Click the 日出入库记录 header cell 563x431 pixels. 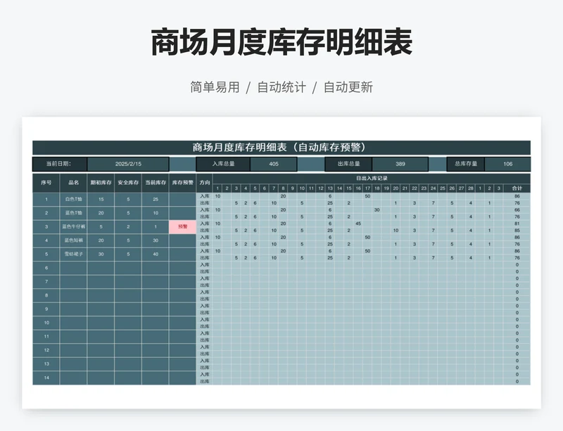(372, 179)
